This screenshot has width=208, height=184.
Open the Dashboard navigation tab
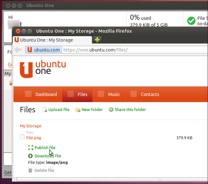coord(41,94)
